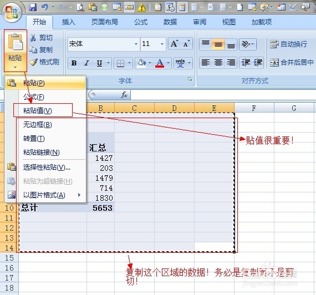Toggle bold formatting
Image resolution: width=316 pixels, height=295 pixels.
74,63
